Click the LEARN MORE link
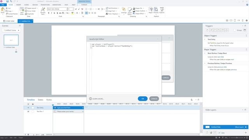Viewport: 249px width, 140px height. [96, 99]
